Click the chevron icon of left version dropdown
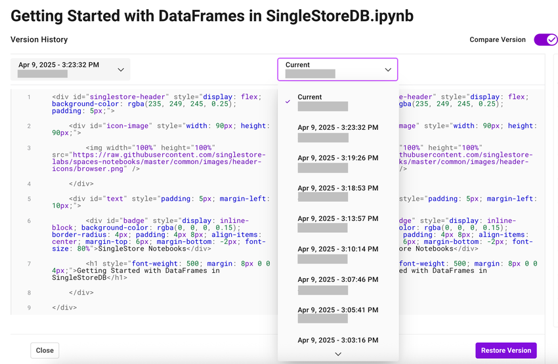 pyautogui.click(x=121, y=70)
